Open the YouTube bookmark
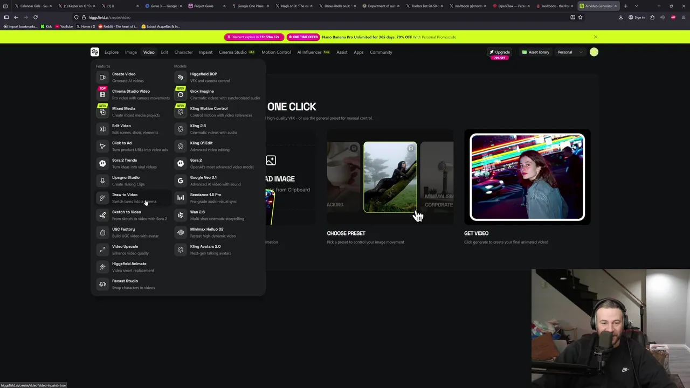The width and height of the screenshot is (690, 388). (x=64, y=26)
